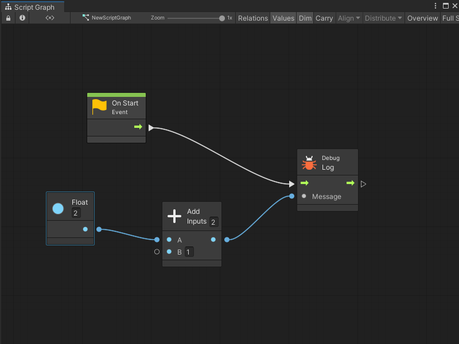The width and height of the screenshot is (459, 344).
Task: Open the Distribute dropdown
Action: pyautogui.click(x=384, y=18)
